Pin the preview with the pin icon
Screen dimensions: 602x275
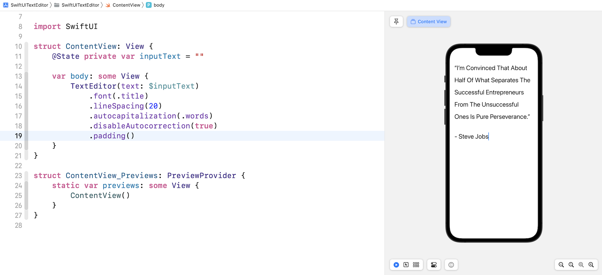click(396, 22)
